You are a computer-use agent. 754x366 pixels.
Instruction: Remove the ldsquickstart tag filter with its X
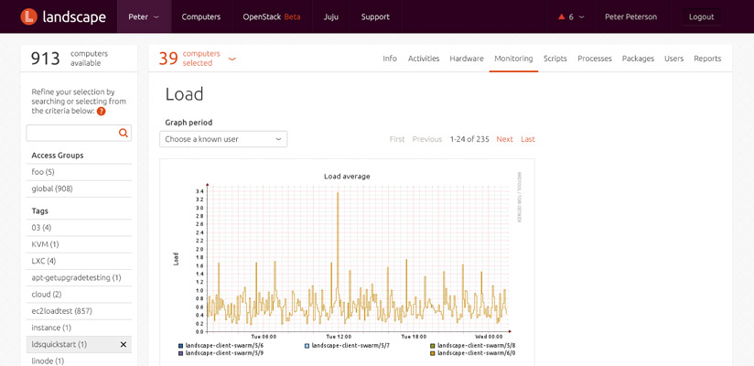click(x=124, y=344)
